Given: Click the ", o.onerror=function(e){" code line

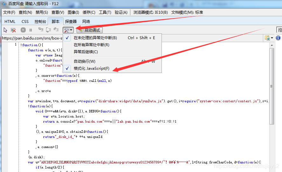Looking at the screenshot, I should point(57,75).
